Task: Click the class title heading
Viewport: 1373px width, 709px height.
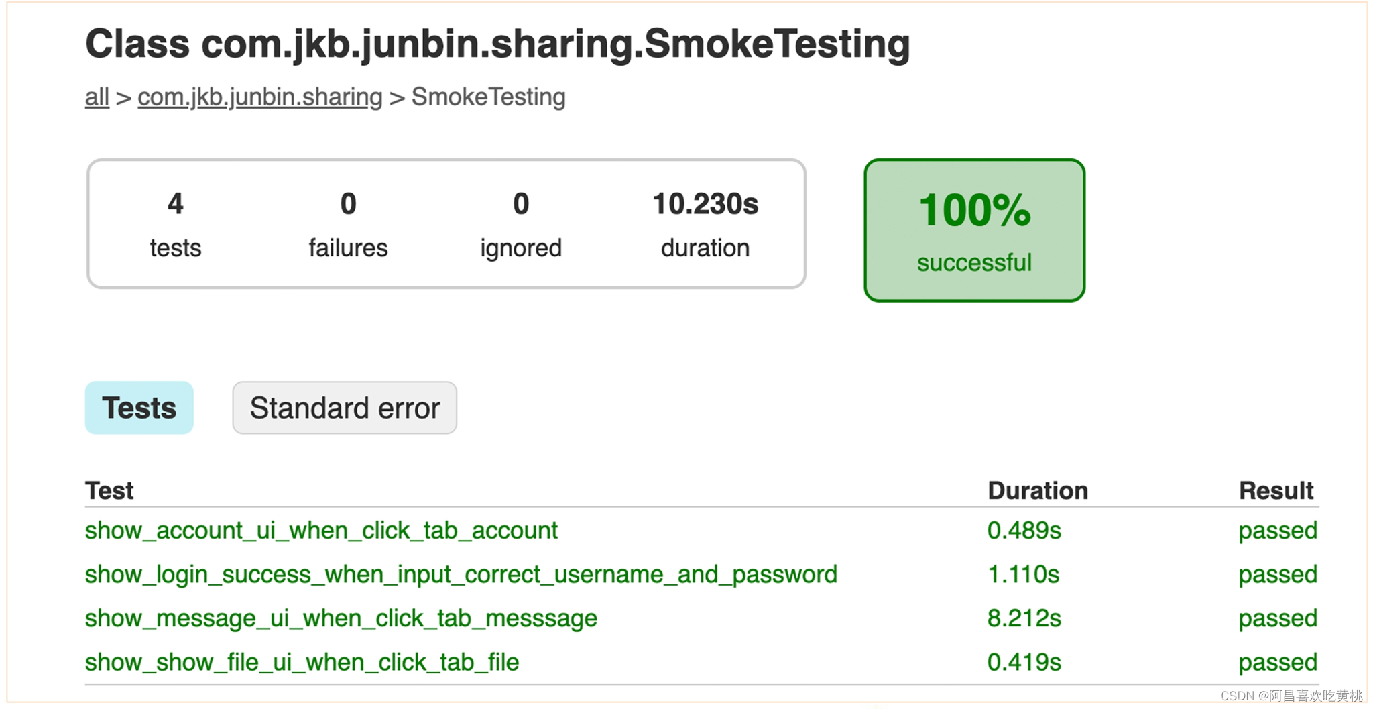Action: pos(497,44)
